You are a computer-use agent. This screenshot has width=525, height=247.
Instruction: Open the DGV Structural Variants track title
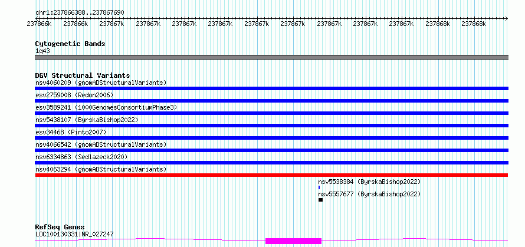coord(83,75)
